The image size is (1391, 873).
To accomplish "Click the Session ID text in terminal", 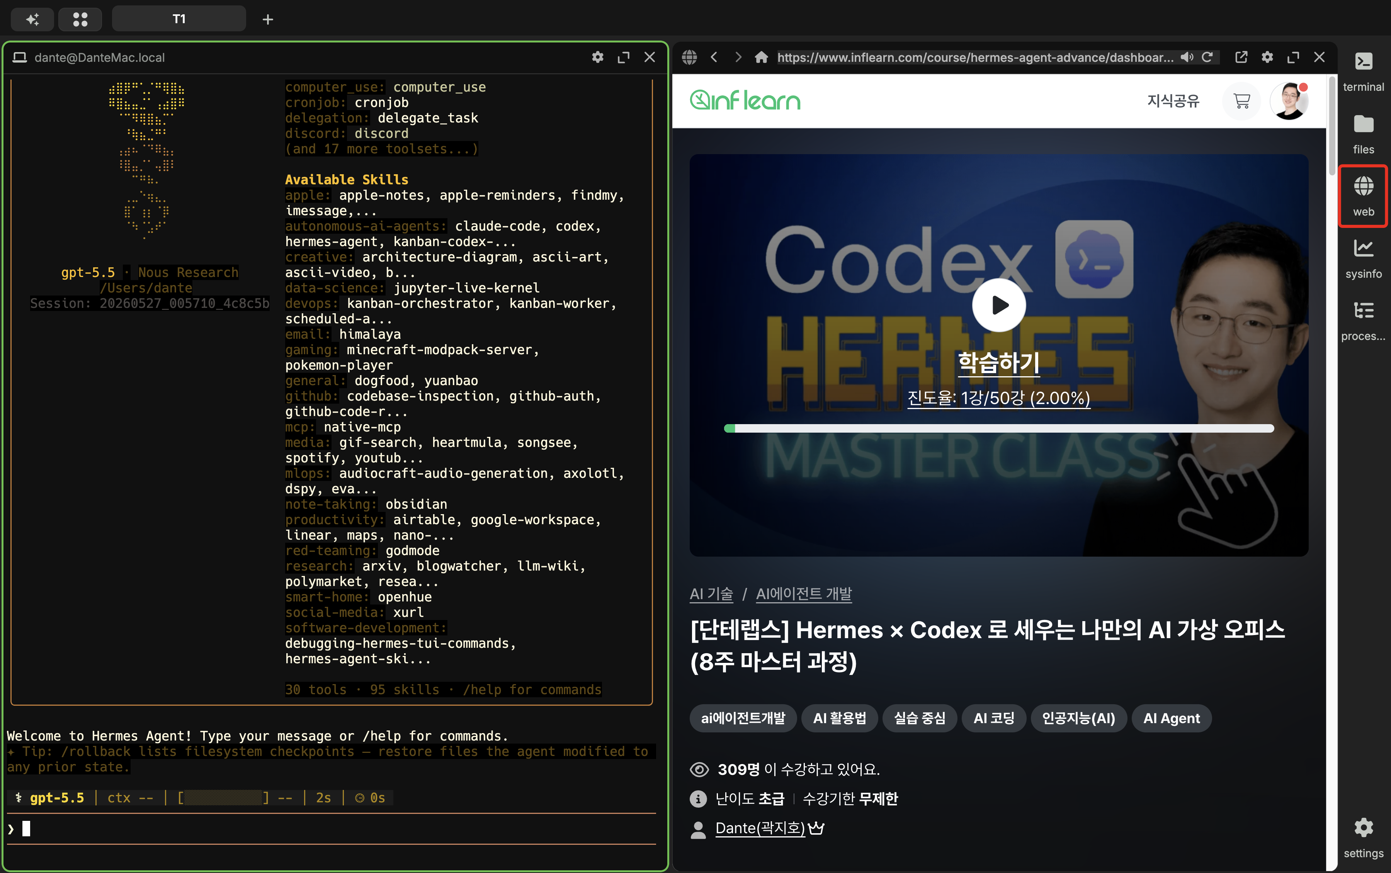I will pyautogui.click(x=150, y=303).
